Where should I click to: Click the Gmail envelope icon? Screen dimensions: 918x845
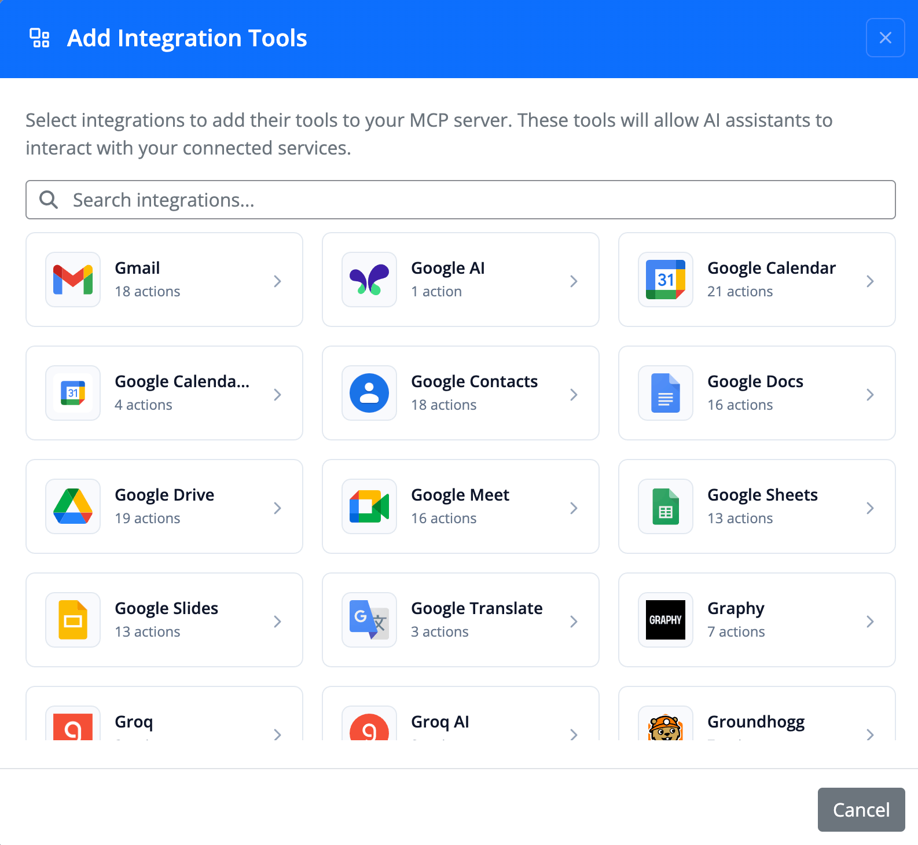click(73, 280)
